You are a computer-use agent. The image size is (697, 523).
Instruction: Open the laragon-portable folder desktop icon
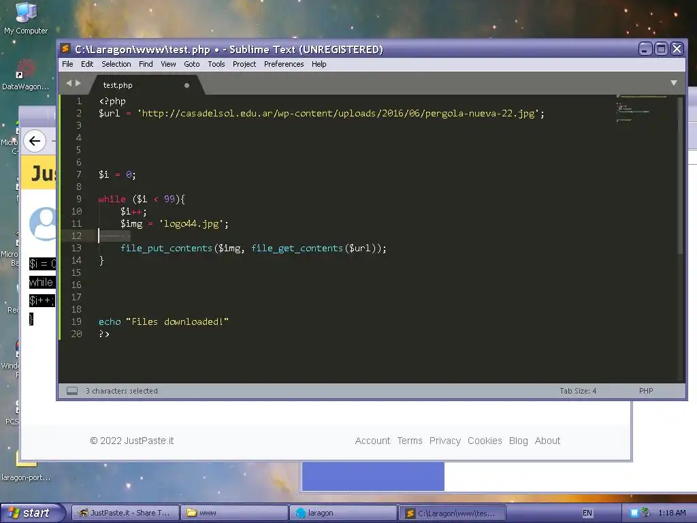click(x=26, y=467)
